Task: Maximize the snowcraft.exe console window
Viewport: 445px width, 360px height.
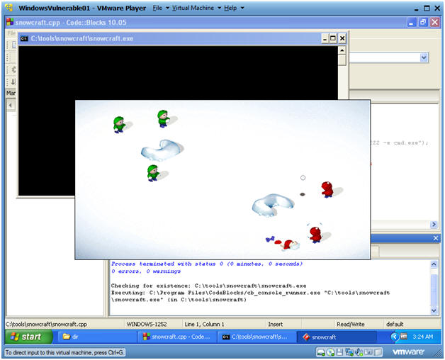Action: pos(333,38)
